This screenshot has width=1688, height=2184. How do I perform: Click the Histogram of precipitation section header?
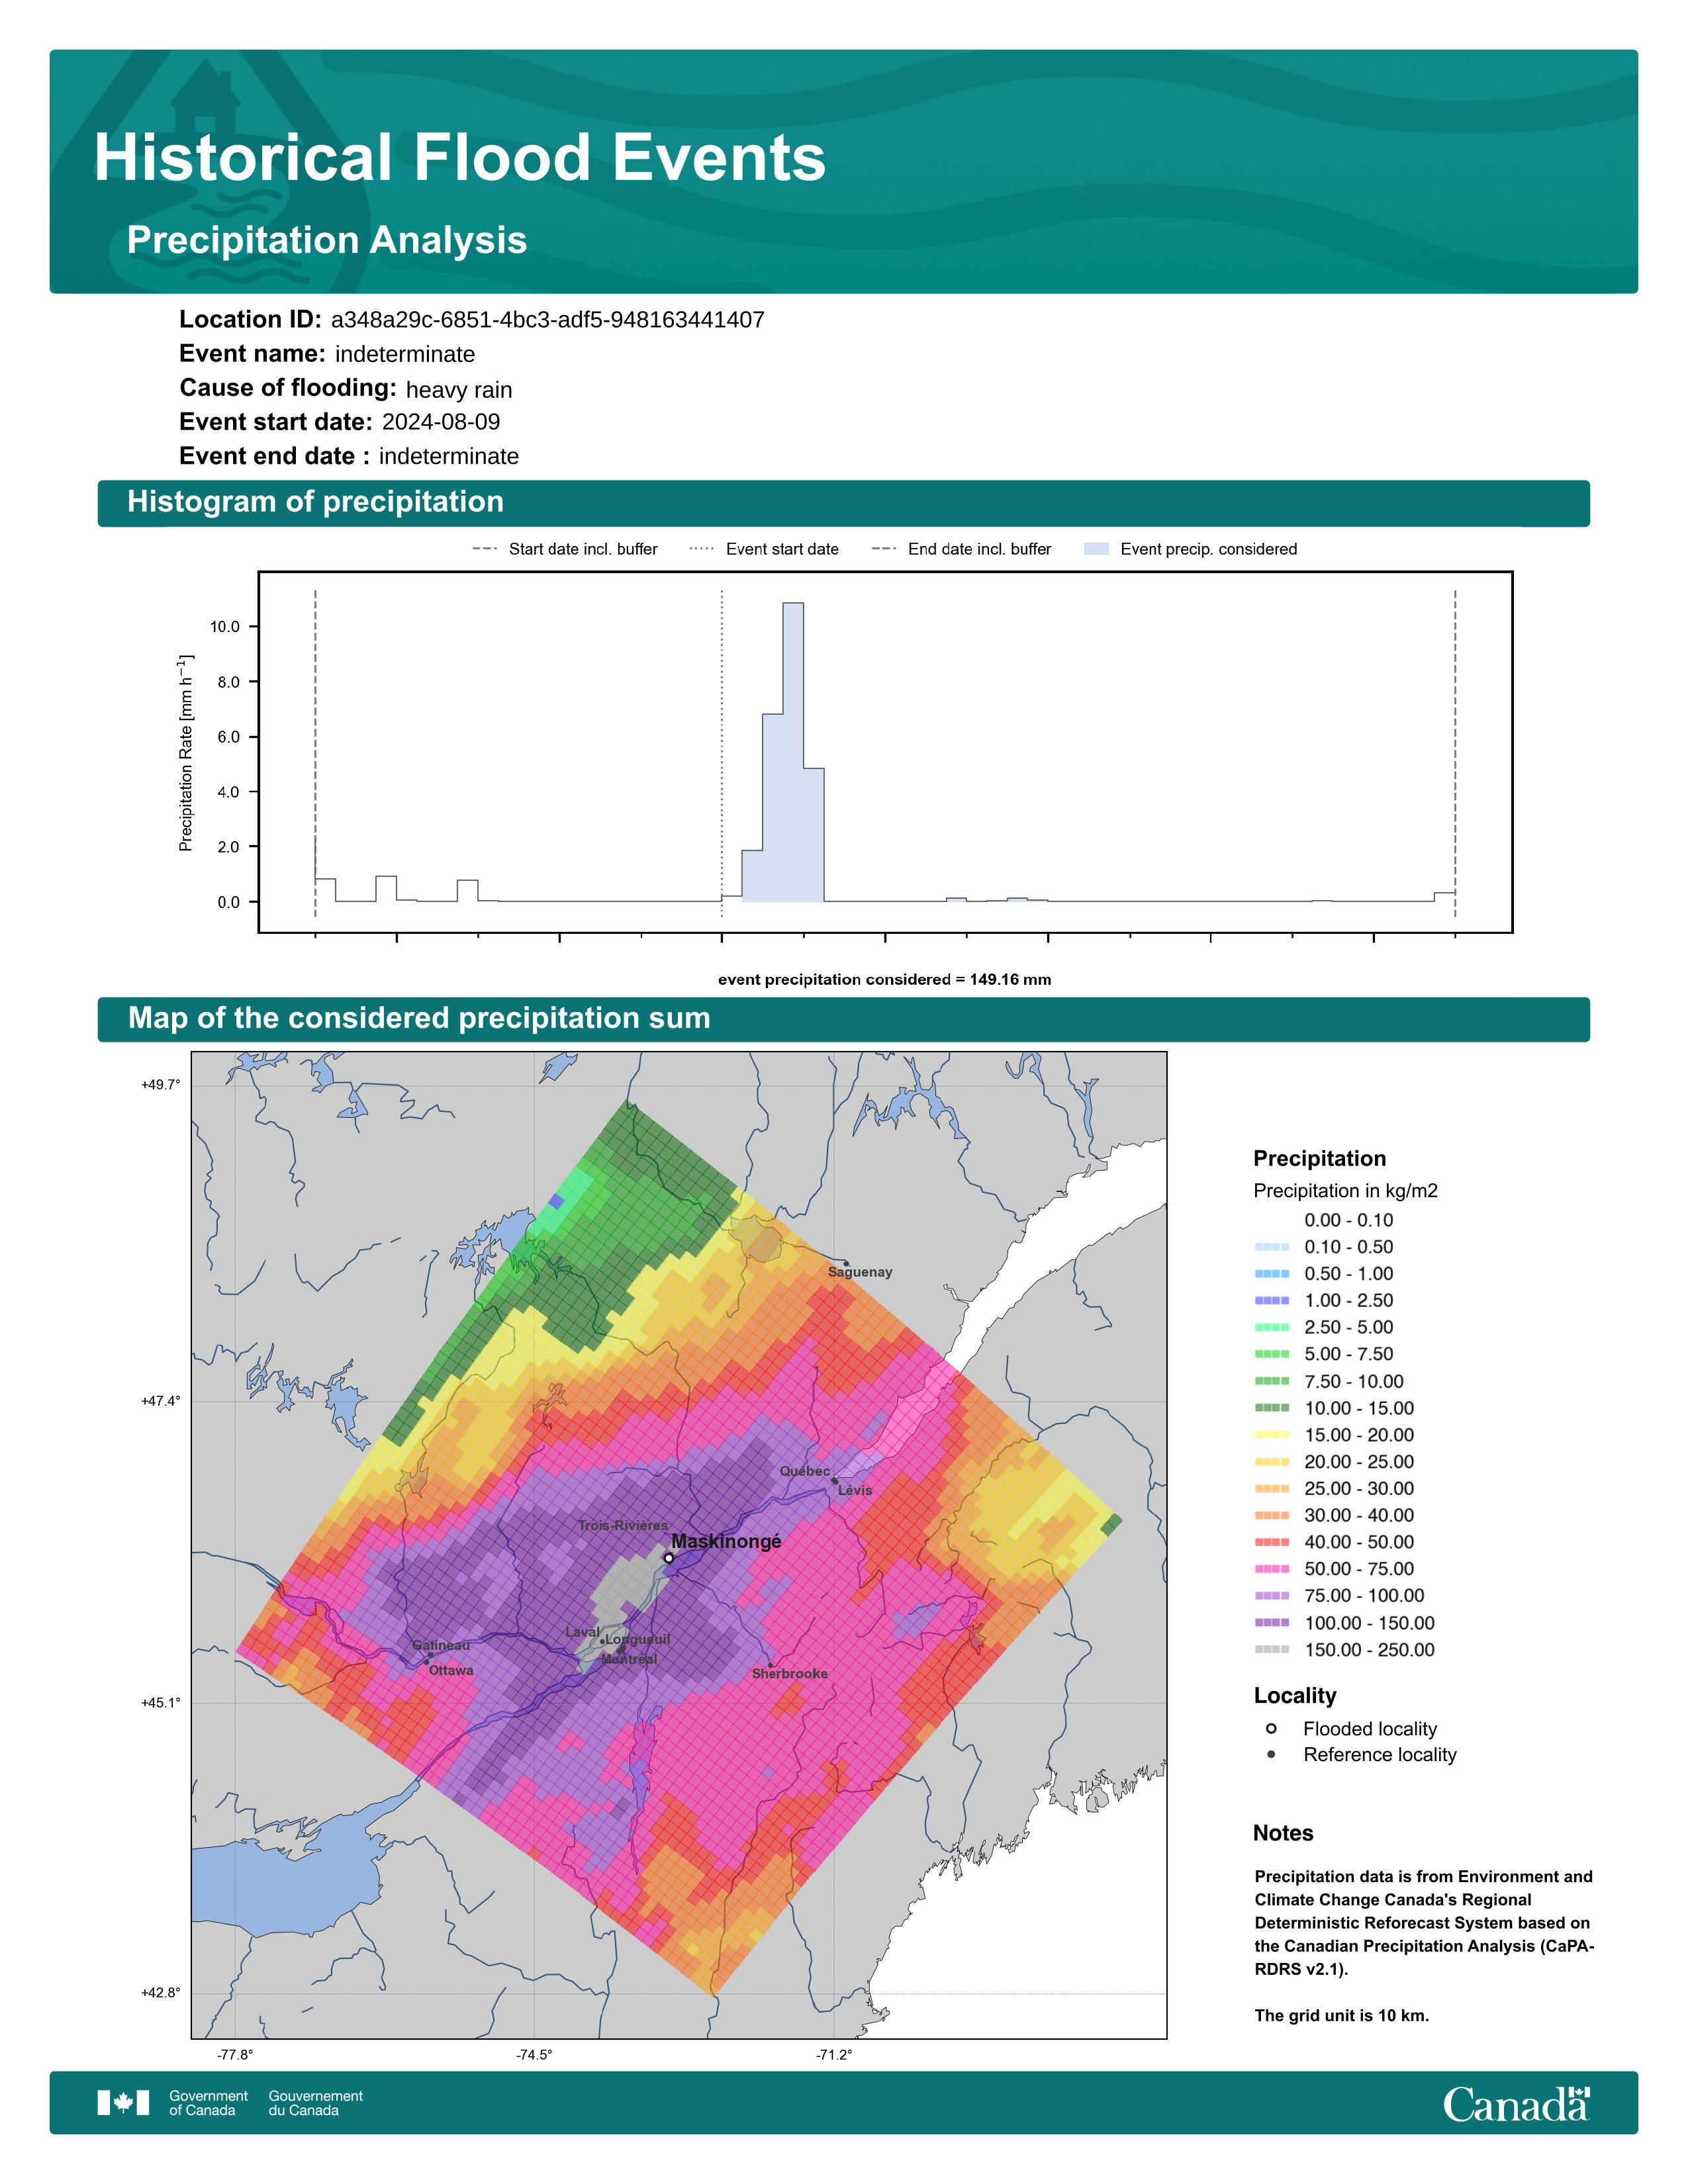pyautogui.click(x=843, y=502)
